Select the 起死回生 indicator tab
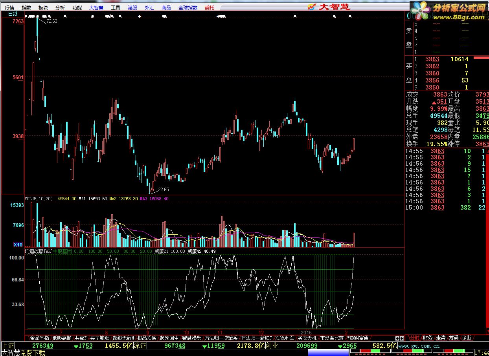The height and width of the screenshot is (356, 489). coord(169,338)
